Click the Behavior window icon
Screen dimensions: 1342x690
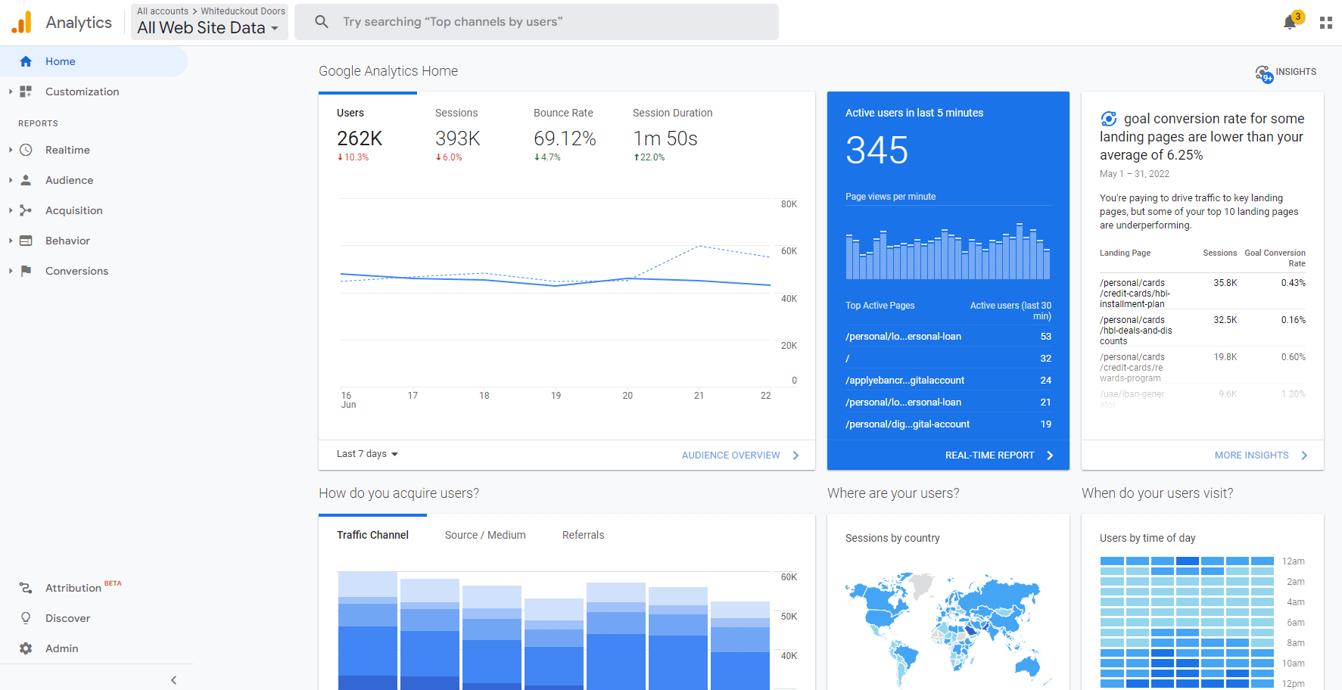26,241
